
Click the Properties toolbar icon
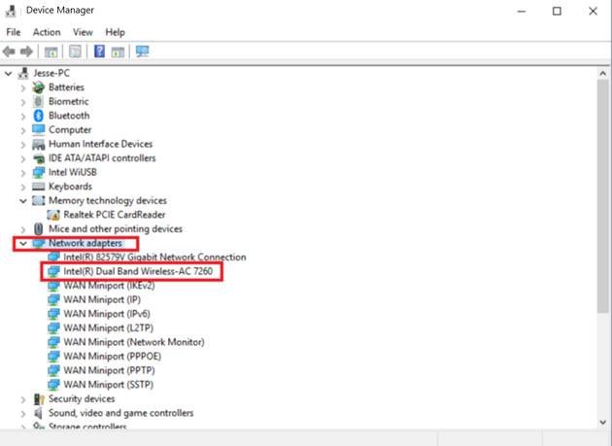click(x=75, y=51)
